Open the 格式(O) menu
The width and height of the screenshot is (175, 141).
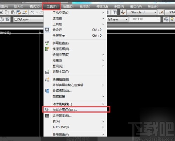[x=35, y=6]
